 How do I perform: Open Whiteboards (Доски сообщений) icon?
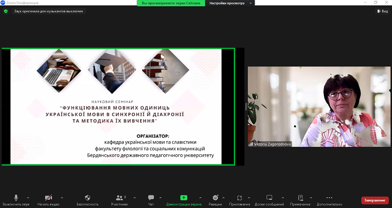(269, 198)
